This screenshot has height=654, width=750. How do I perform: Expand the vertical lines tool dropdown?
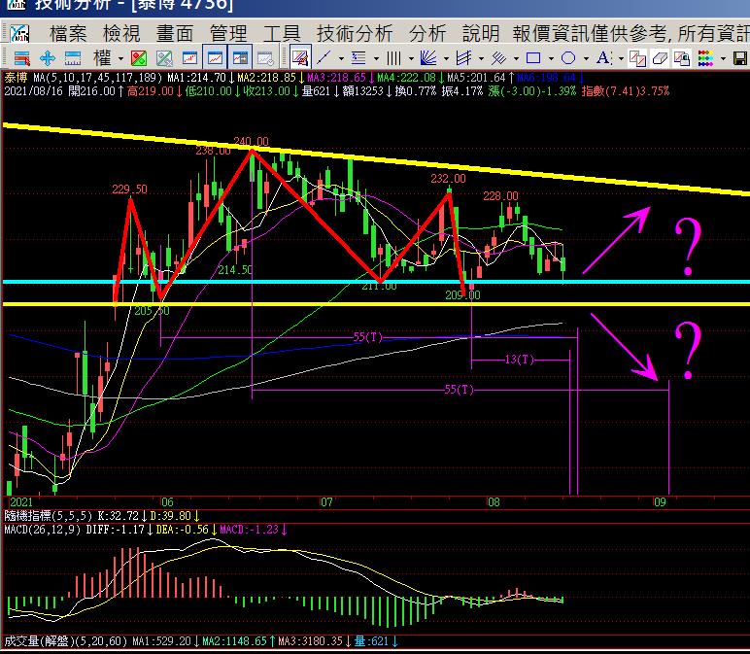[x=412, y=58]
